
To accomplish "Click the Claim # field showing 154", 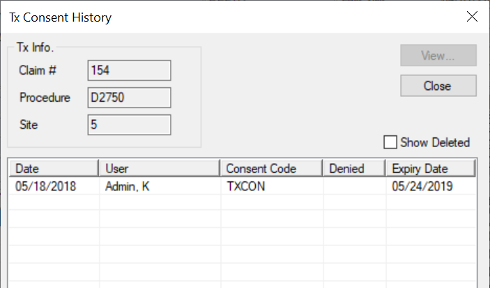I will (x=130, y=70).
